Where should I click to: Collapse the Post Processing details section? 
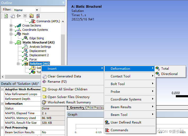tap(2, 128)
